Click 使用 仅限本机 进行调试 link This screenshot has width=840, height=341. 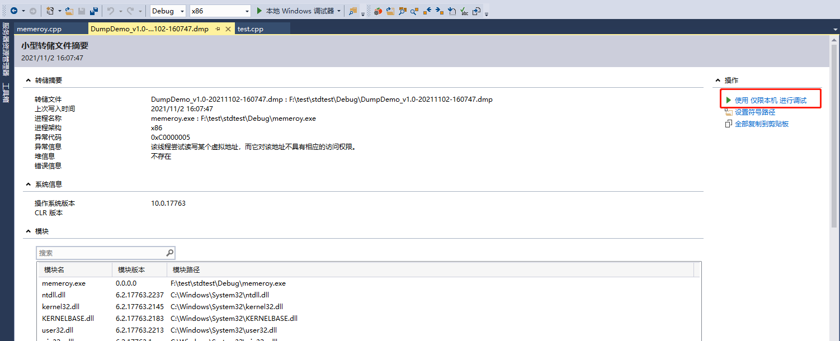point(770,100)
